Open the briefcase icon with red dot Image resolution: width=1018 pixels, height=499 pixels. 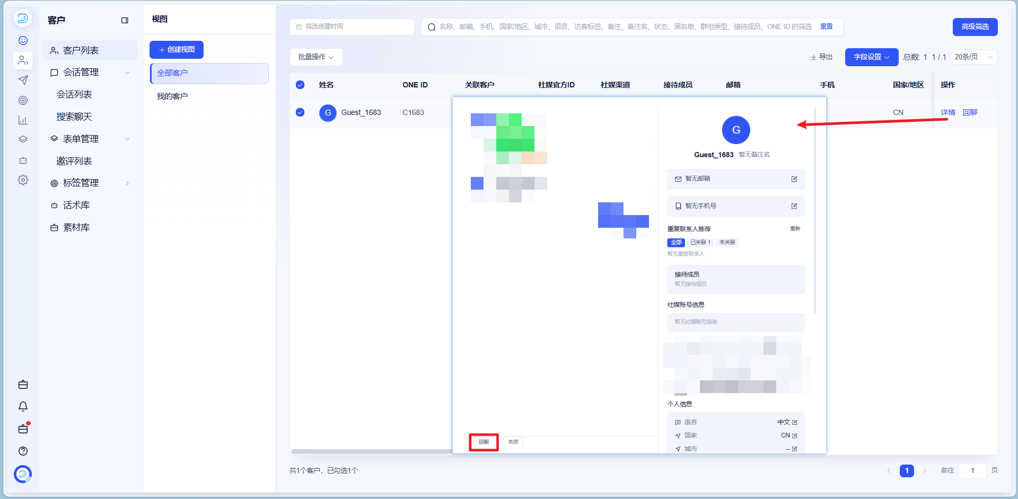(x=23, y=429)
